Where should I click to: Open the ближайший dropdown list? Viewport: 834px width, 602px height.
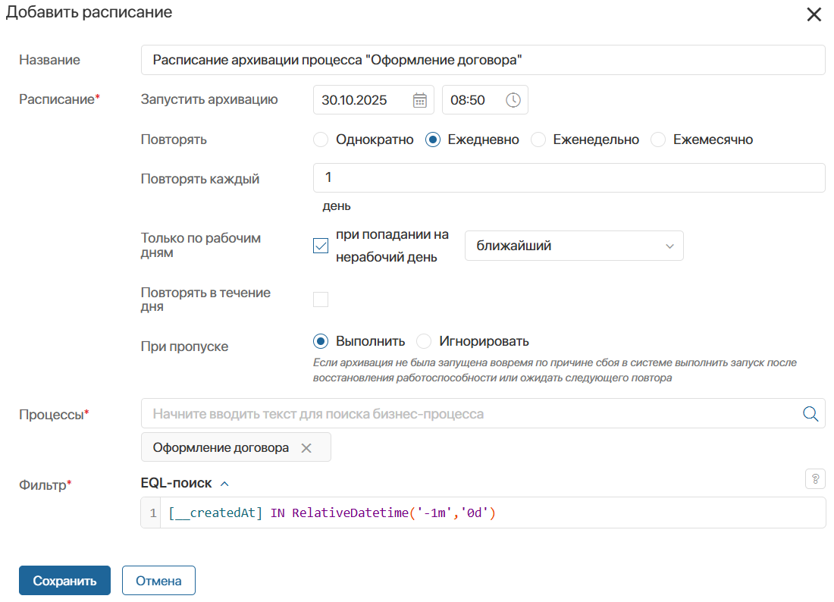pos(573,246)
